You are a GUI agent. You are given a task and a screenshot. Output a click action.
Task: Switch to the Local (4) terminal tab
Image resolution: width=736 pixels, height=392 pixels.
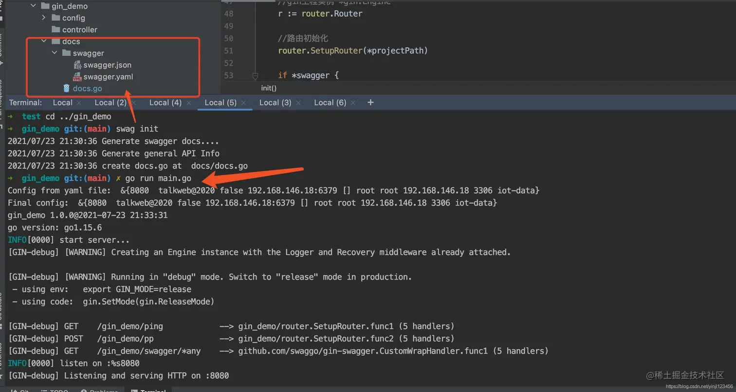166,103
